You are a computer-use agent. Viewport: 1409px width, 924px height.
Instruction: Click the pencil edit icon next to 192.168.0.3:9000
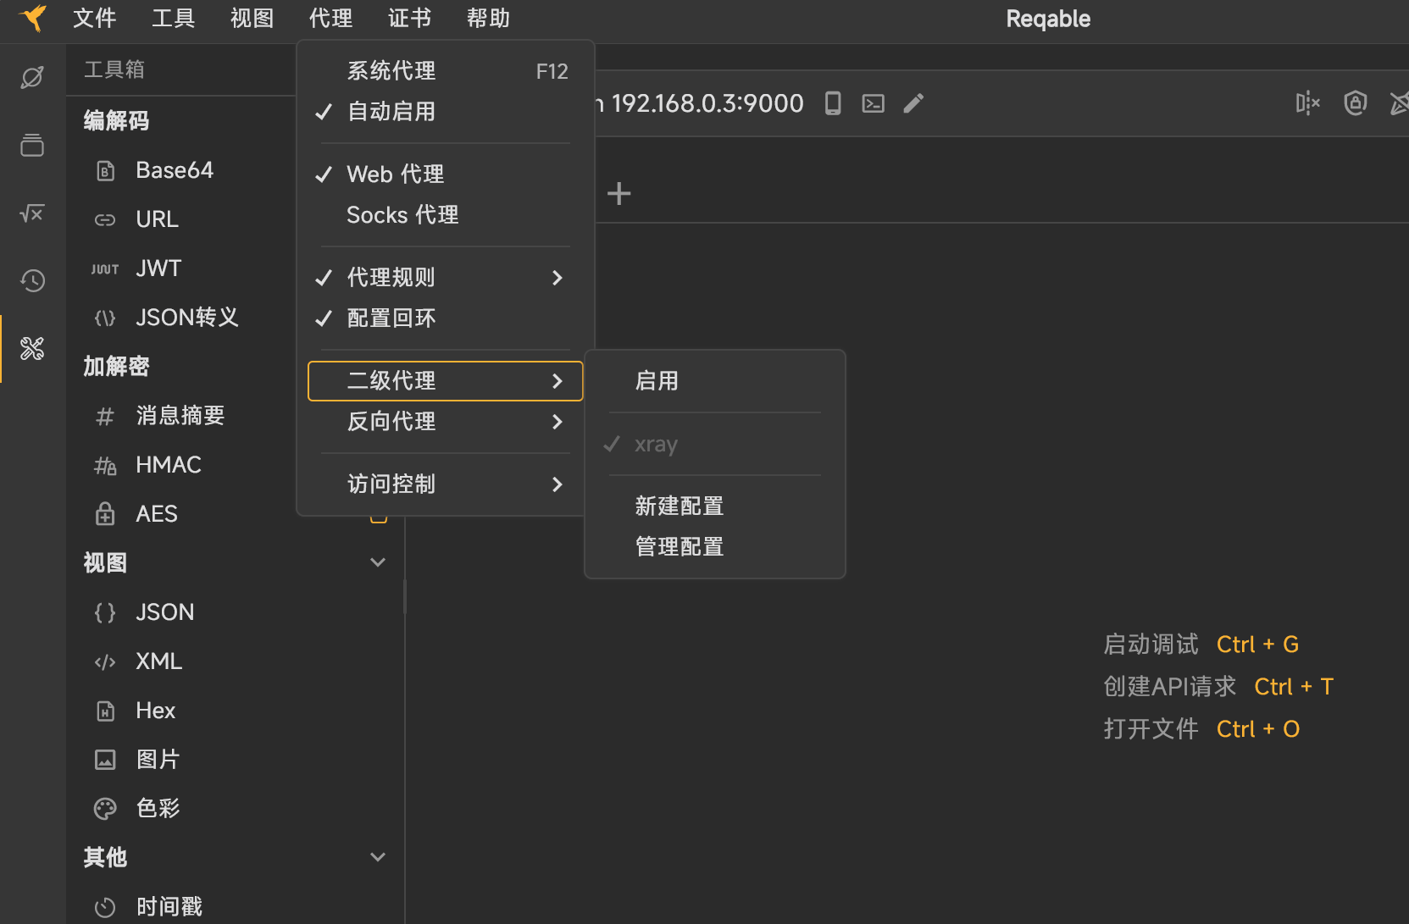(x=913, y=102)
